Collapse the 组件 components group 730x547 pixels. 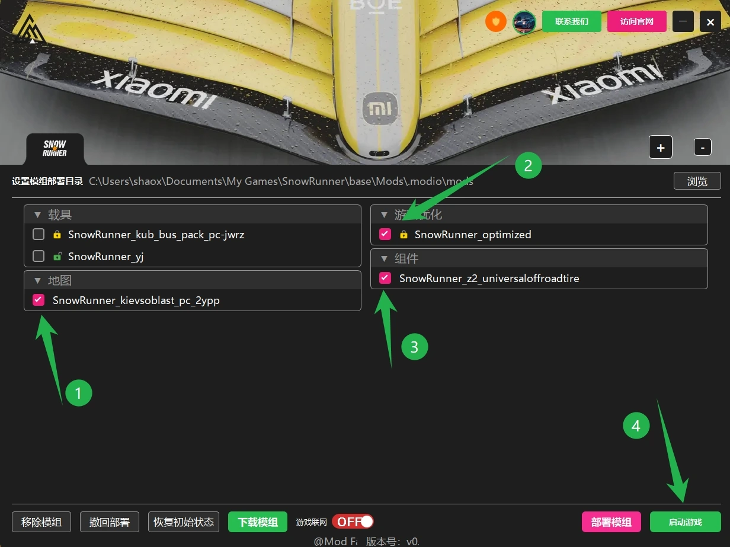coord(385,258)
